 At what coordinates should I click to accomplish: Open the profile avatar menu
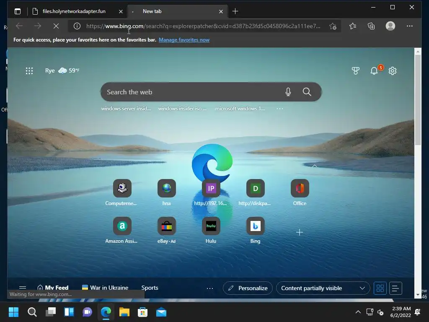(390, 26)
